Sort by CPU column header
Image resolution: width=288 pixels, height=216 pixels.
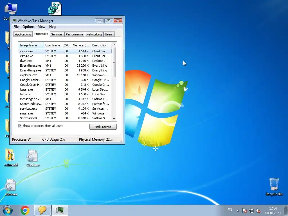click(x=66, y=45)
